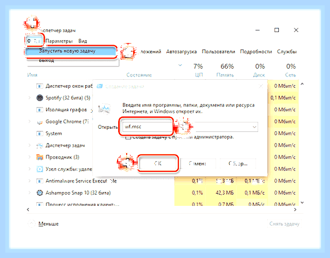Click the Диспетчер задач process icon
330x258 pixels.
coord(39,146)
